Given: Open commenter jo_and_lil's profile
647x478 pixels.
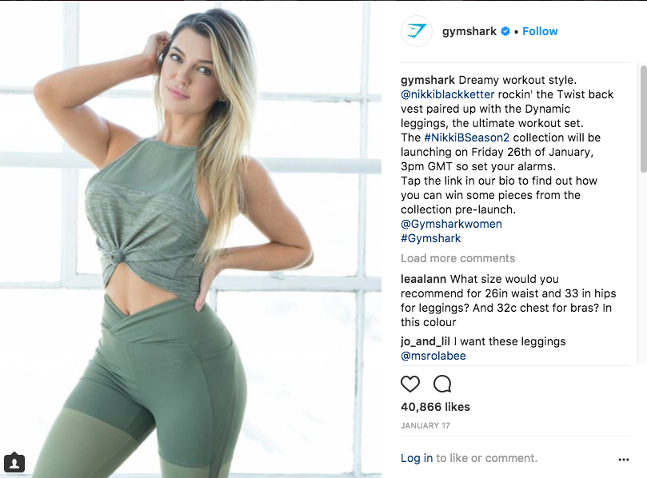Looking at the screenshot, I should (425, 341).
